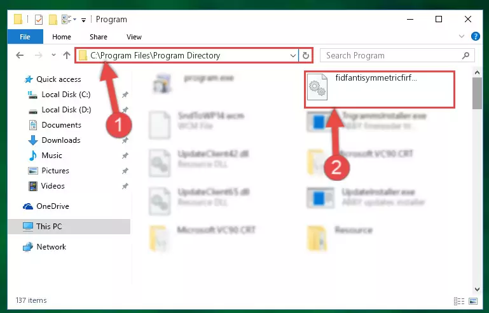Open the File menu tab
Screen dimensions: 489x313
coord(25,37)
